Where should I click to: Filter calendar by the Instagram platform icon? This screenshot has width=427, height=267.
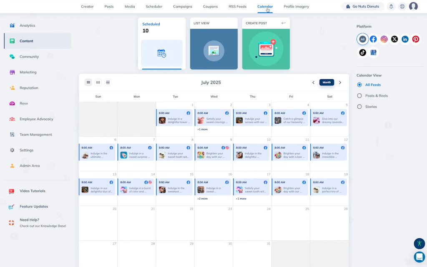click(384, 39)
